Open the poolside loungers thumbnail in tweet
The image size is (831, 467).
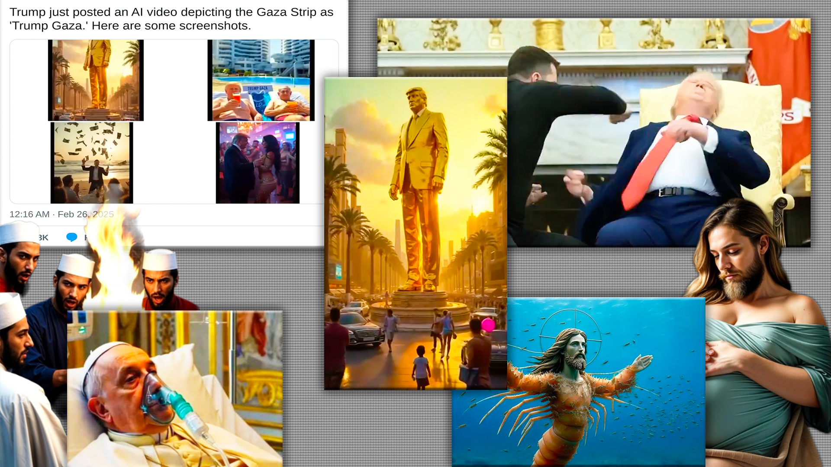261,80
